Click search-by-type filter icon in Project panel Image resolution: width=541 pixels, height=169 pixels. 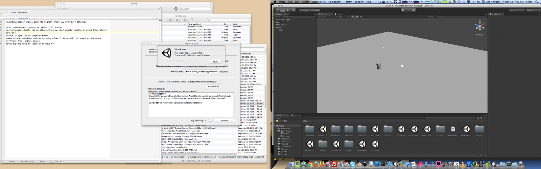click(x=478, y=118)
